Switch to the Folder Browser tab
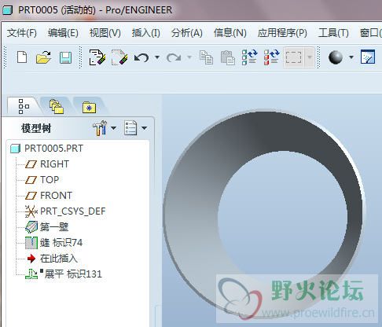382x327 pixels. coord(57,106)
